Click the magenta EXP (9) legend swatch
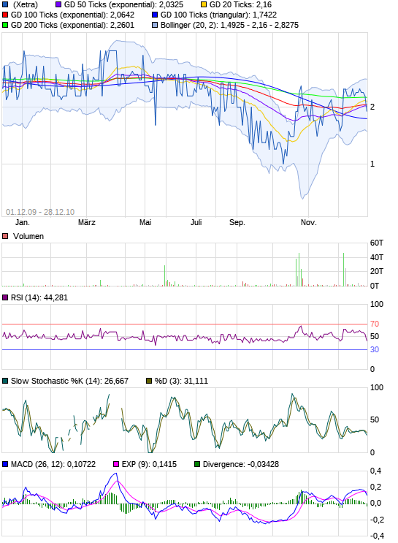Viewport: 398px width, 543px height. coord(116,464)
